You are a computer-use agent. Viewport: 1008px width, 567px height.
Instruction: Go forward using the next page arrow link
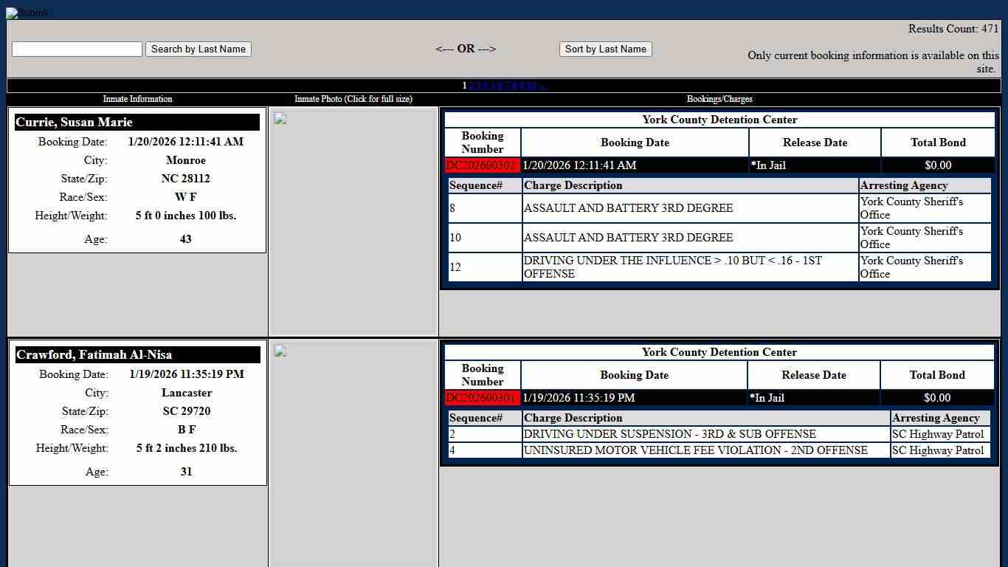coord(541,86)
